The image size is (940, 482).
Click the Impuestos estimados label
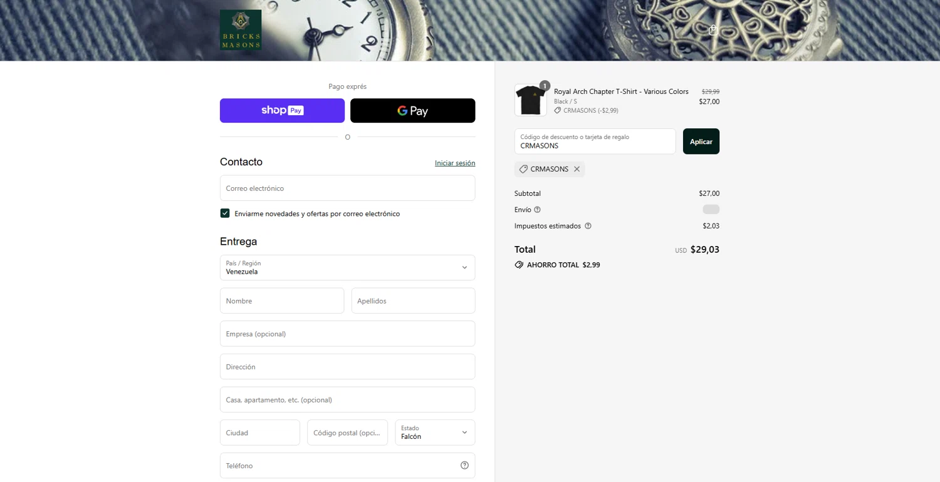548,226
